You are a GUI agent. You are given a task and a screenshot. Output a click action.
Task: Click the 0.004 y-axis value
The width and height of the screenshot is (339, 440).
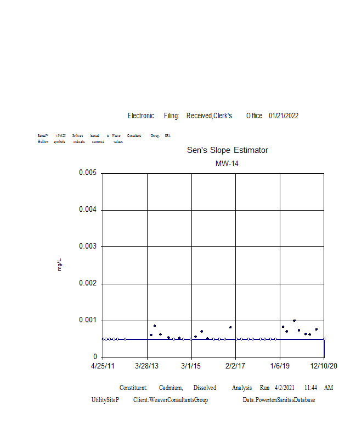coord(88,210)
